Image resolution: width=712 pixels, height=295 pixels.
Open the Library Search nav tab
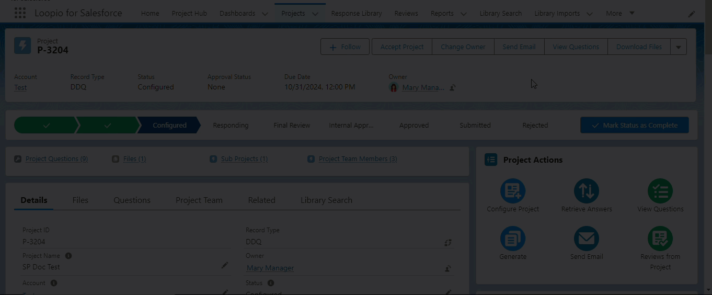(501, 13)
